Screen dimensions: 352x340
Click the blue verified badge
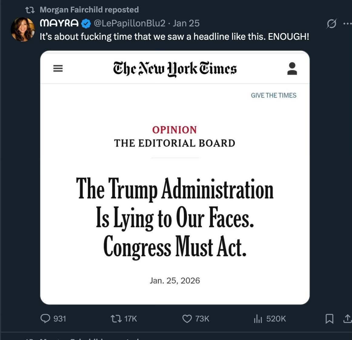(86, 23)
